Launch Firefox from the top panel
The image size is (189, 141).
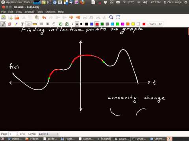pos(82,2)
